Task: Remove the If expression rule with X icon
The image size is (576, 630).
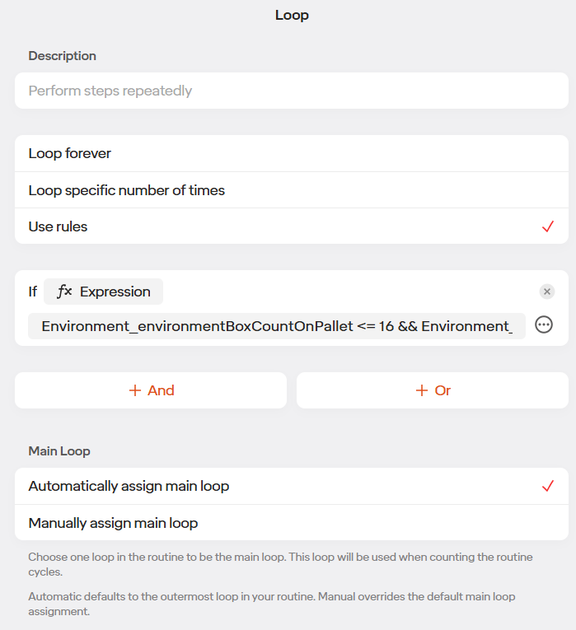Action: [546, 292]
